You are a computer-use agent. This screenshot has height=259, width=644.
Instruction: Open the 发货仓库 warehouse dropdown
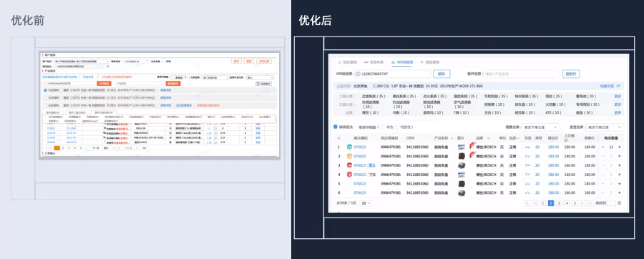point(605,127)
